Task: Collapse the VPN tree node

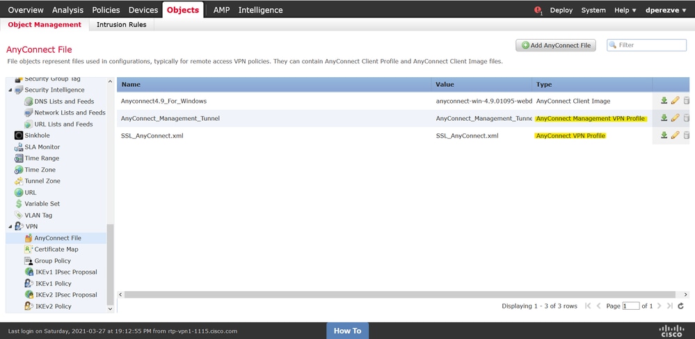Action: coord(10,226)
